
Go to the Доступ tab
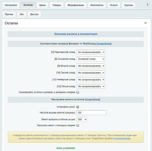[x=34, y=14]
